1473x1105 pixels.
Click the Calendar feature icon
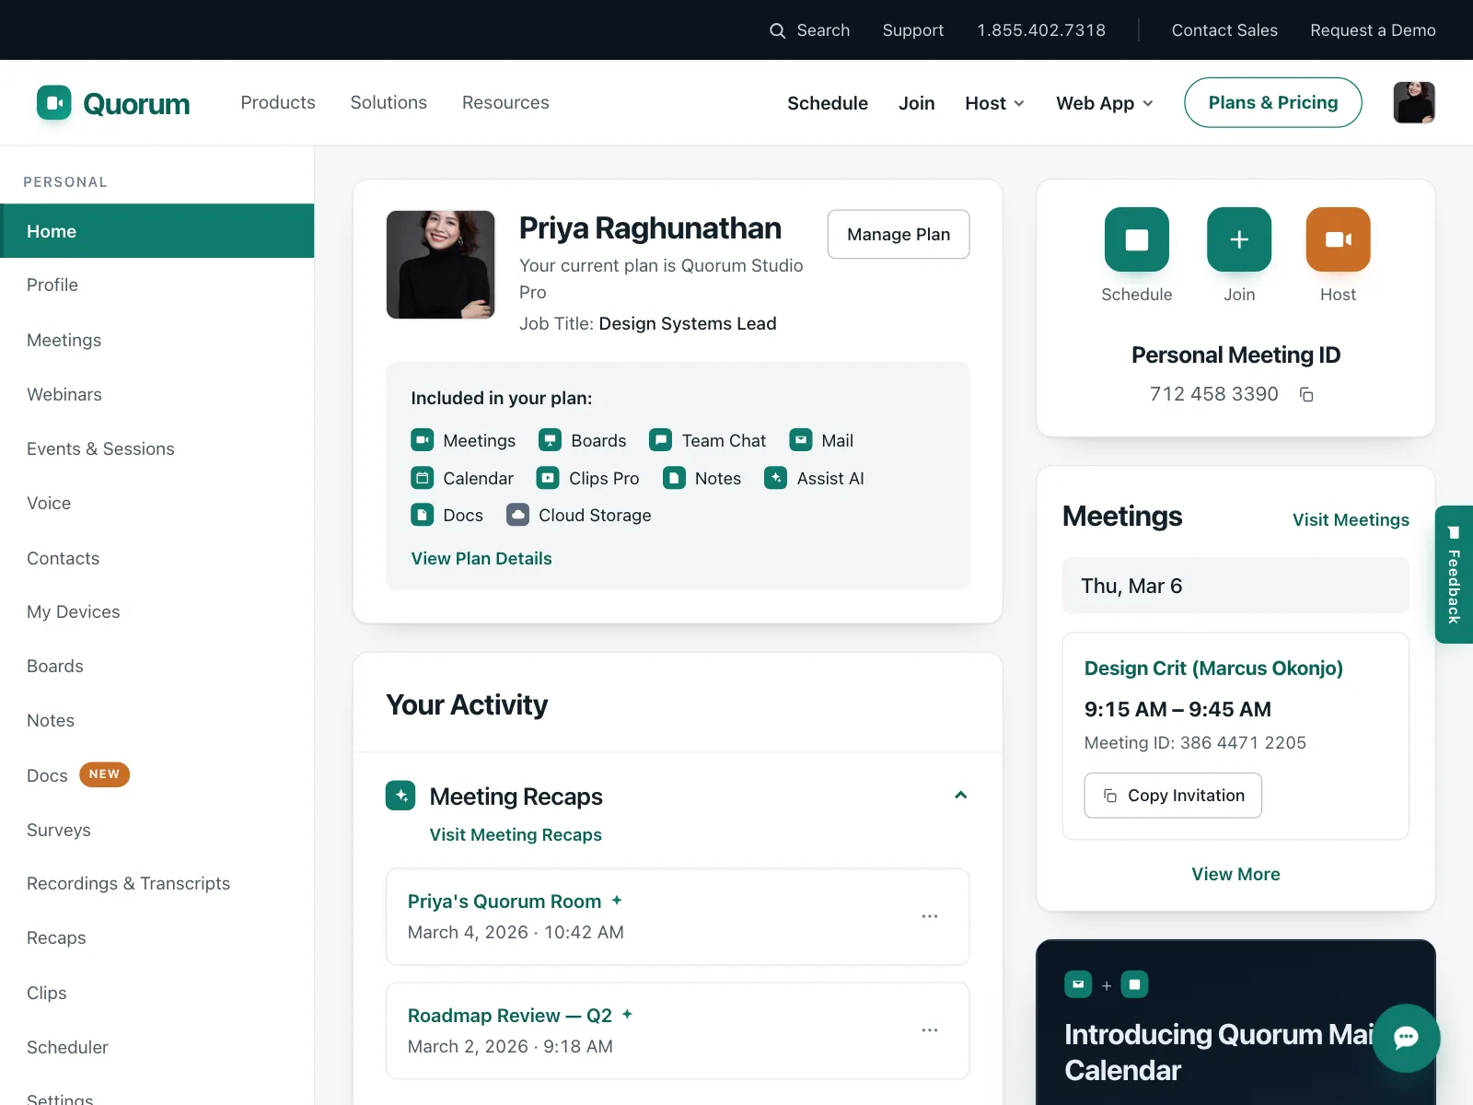423,478
